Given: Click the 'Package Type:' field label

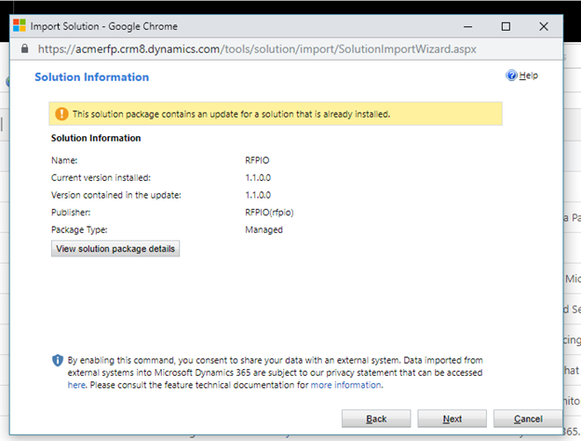Looking at the screenshot, I should click(x=79, y=230).
